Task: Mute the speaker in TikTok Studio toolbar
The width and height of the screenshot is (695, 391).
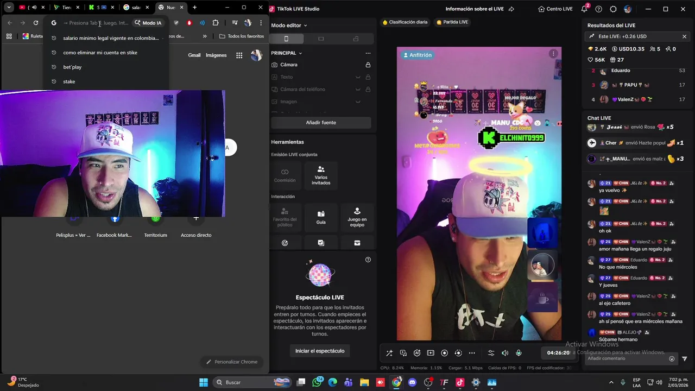Action: click(505, 353)
